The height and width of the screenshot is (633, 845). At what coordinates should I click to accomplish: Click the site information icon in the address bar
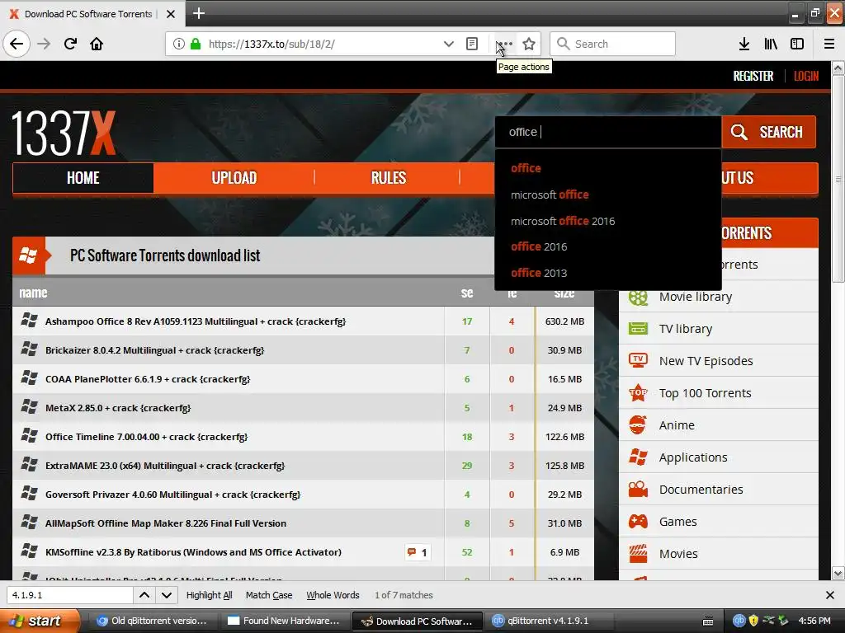point(179,44)
